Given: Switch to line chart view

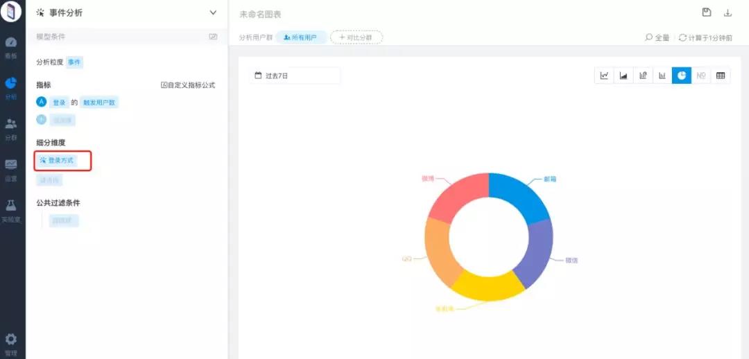Looking at the screenshot, I should 604,76.
